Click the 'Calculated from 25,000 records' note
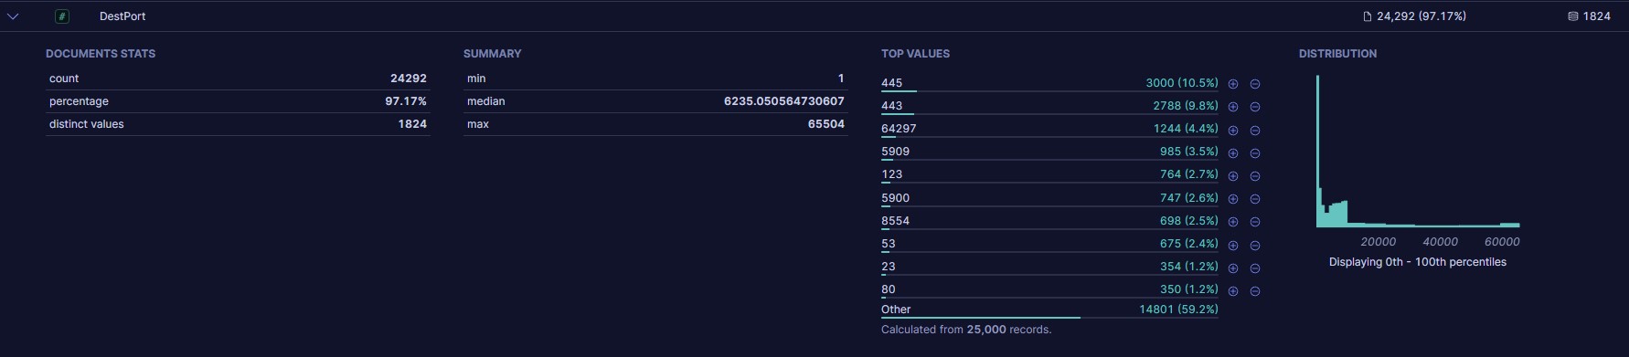Viewport: 1629px width, 357px height. tap(966, 330)
